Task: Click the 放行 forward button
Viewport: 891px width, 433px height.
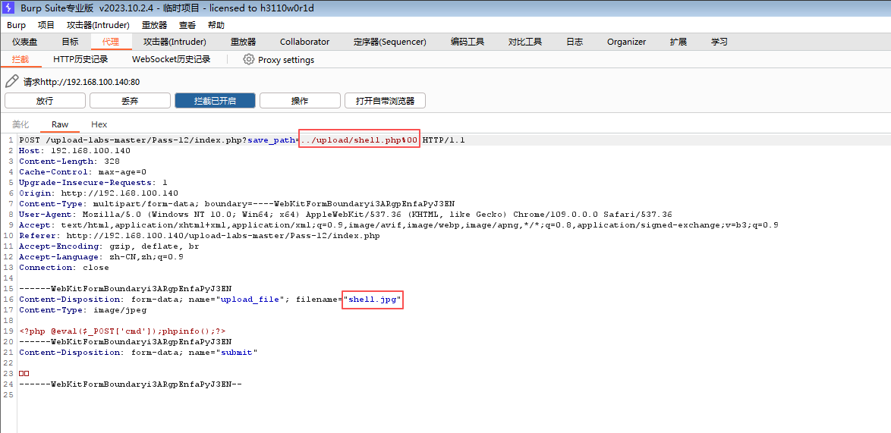Action: pyautogui.click(x=45, y=100)
